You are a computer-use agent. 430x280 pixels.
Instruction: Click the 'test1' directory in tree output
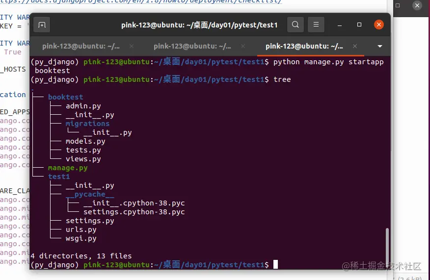point(59,177)
